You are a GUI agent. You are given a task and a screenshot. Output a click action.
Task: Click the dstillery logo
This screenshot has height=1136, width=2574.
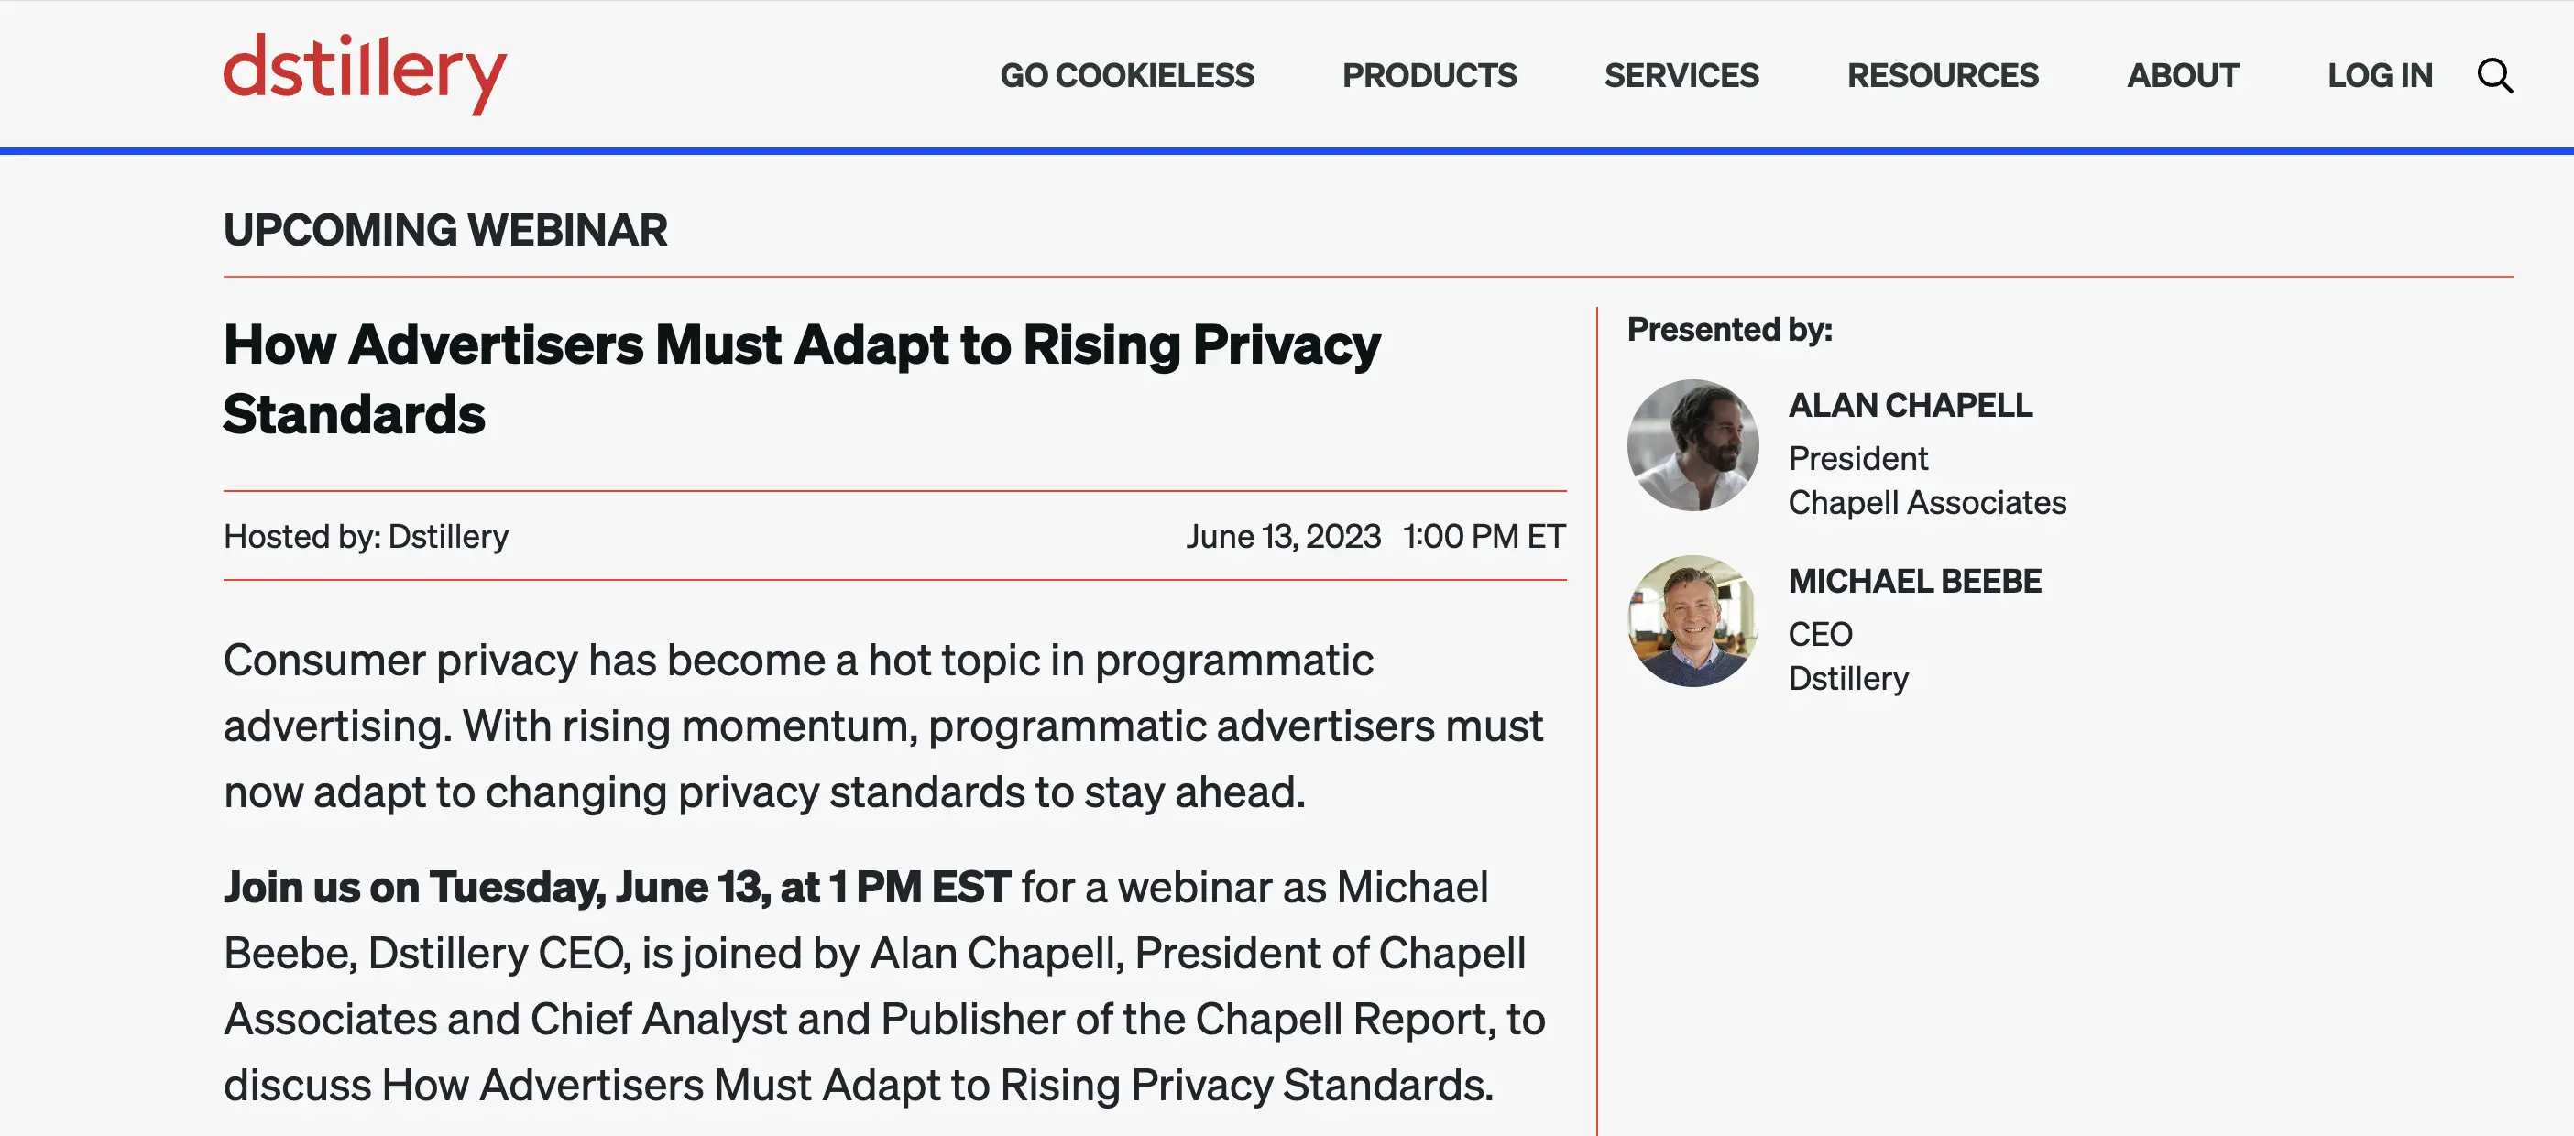tap(365, 74)
